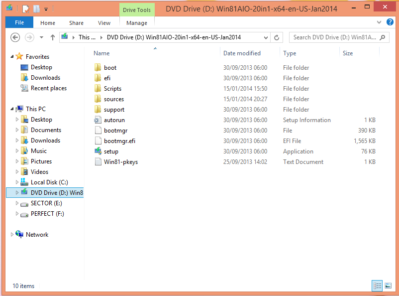Viewport: 399px width, 296px height.
Task: Select the bootmgr file icon
Action: pos(98,130)
